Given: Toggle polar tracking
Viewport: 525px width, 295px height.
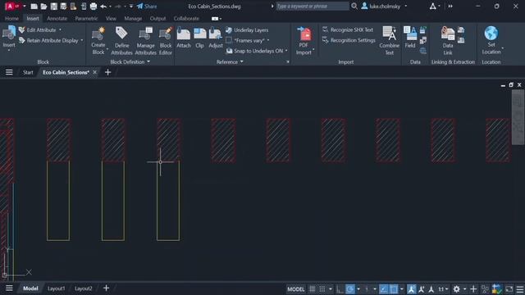Looking at the screenshot, I should pyautogui.click(x=350, y=289).
